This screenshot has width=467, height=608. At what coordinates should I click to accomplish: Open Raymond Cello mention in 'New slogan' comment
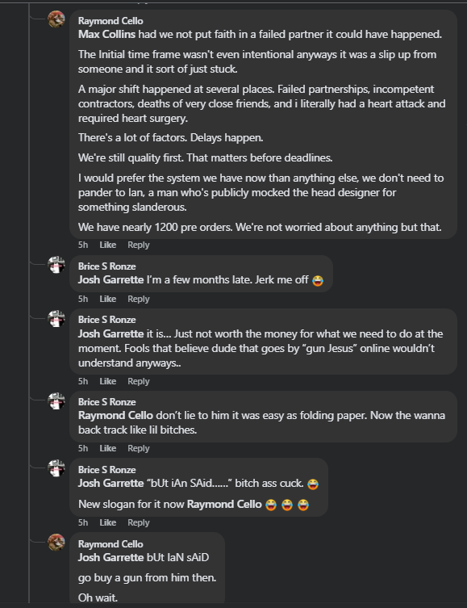(x=224, y=504)
